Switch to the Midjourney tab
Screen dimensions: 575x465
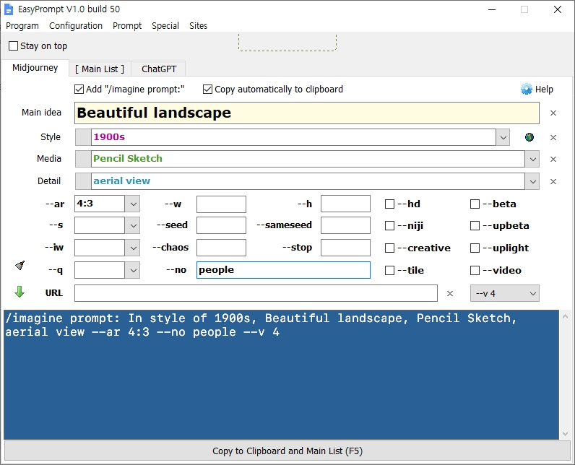pos(35,68)
